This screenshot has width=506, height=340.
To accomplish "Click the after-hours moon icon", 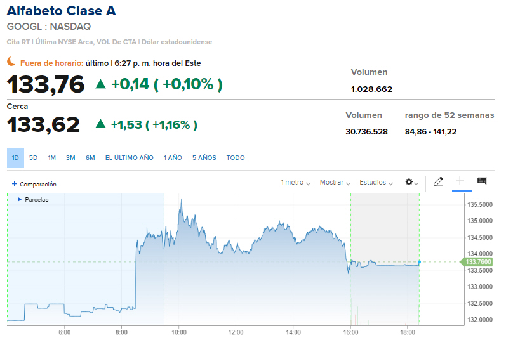I will coord(11,62).
